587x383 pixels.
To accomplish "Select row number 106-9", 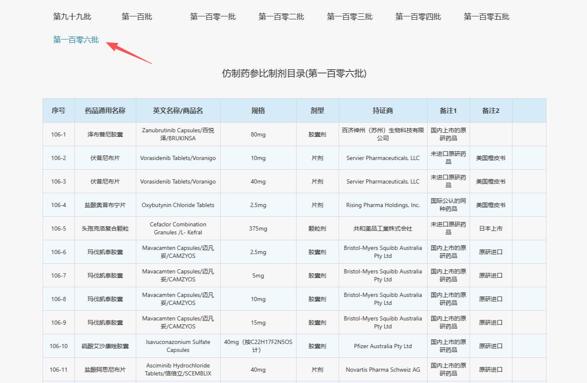I will pyautogui.click(x=58, y=323).
